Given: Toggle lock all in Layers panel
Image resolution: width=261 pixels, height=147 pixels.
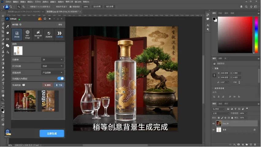Looking at the screenshot, I should click(232, 118).
